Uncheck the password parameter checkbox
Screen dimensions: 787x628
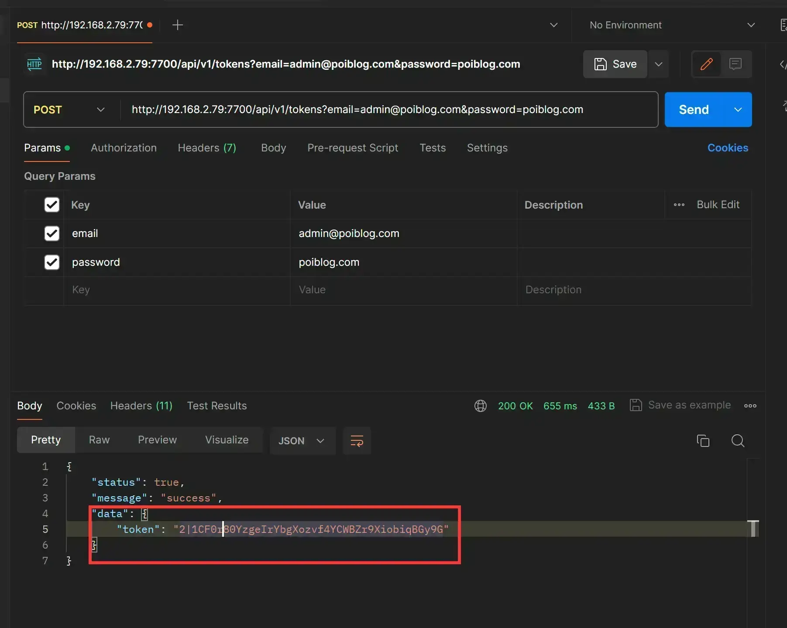coord(52,262)
